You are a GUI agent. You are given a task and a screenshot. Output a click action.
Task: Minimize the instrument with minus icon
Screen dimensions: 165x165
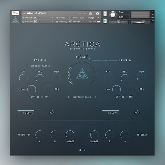tap(153, 15)
